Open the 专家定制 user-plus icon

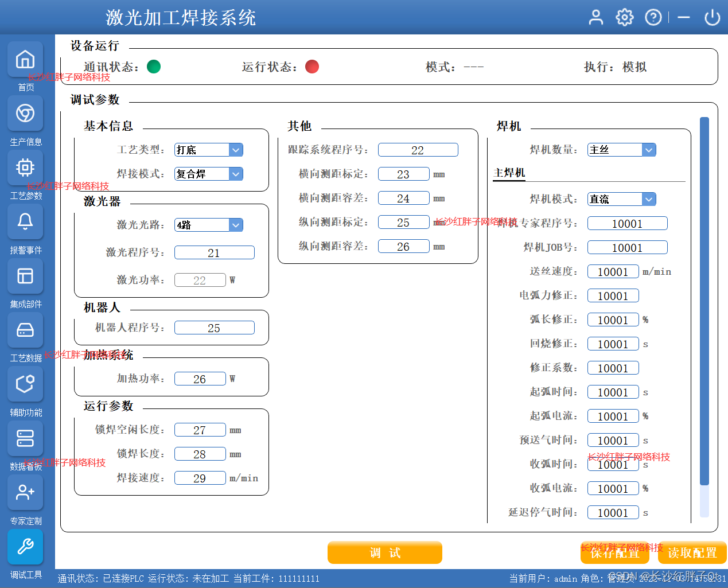click(x=25, y=492)
